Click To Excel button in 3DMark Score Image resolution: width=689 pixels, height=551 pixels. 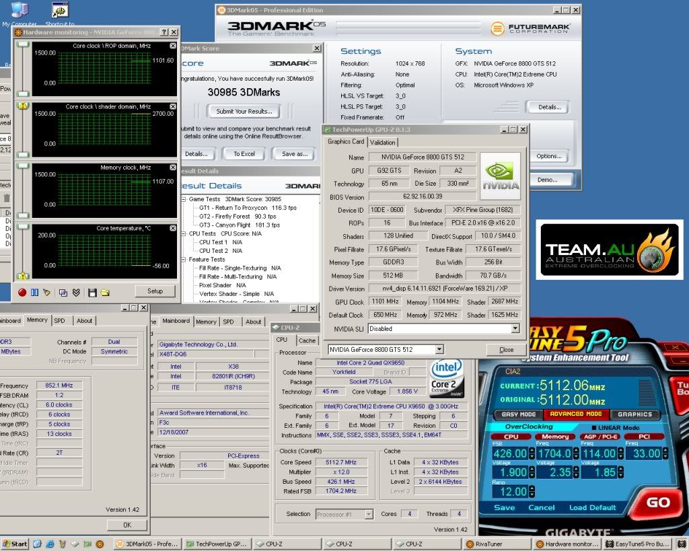click(244, 154)
